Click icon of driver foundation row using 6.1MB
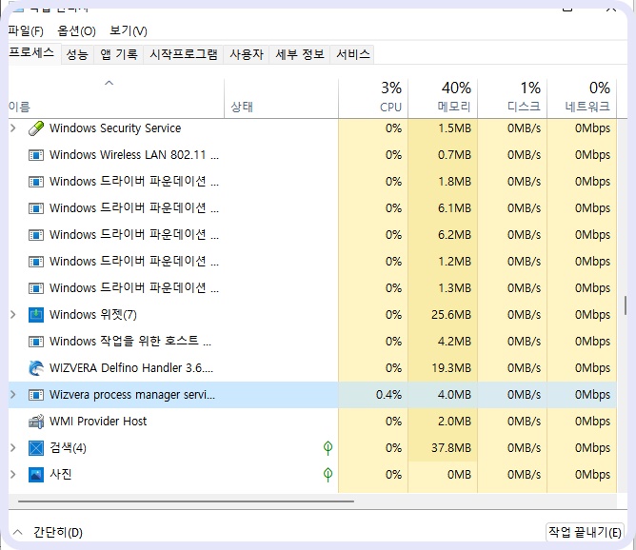Screen dimensions: 636x550 coord(36,208)
